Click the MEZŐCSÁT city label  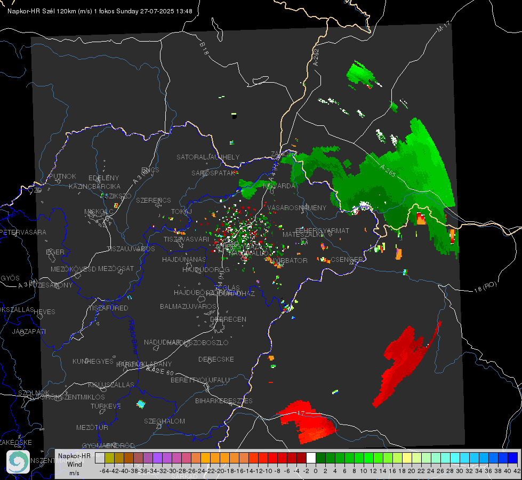pyautogui.click(x=116, y=268)
